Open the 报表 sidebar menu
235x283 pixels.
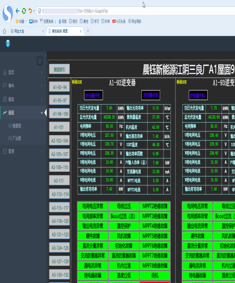coord(23,99)
